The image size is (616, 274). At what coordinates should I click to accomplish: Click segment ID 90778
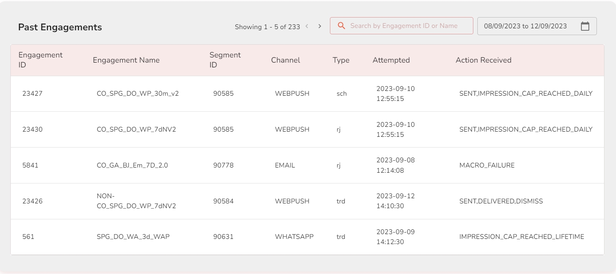[223, 166]
